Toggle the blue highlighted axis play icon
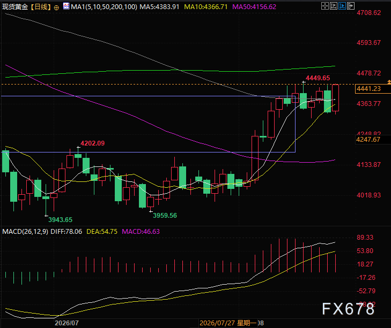This screenshot has width=391, height=328. coord(342,6)
